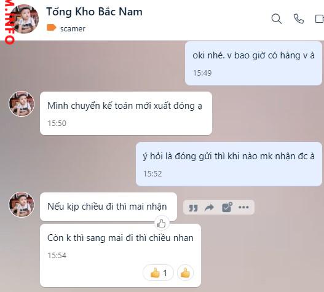Click the orange scamer label tag

[x=51, y=28]
